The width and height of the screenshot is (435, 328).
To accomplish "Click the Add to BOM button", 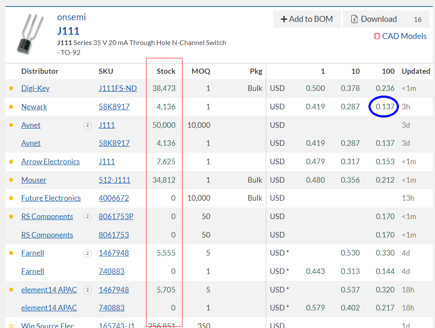I will (307, 19).
